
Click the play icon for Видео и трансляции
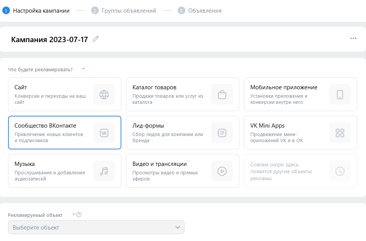[222, 171]
